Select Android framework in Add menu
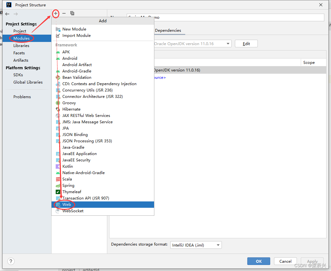Image resolution: width=331 pixels, height=271 pixels. click(x=103, y=58)
